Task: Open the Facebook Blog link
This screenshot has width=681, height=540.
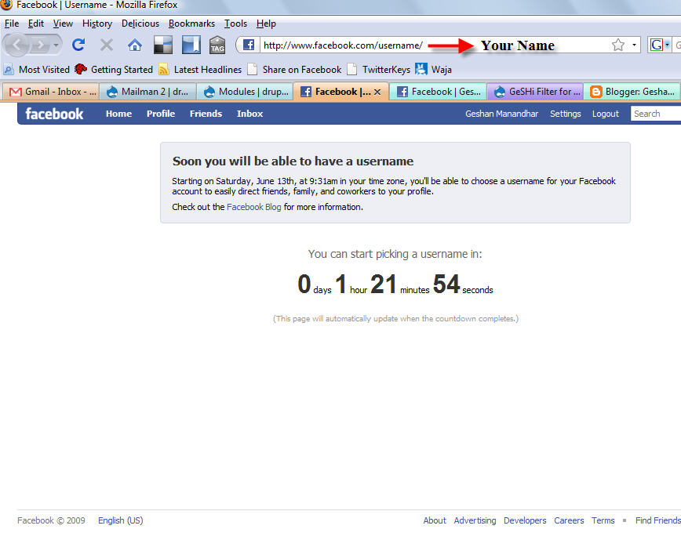Action: pos(254,207)
